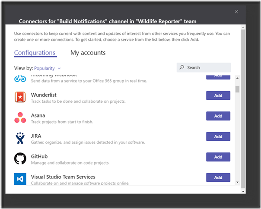Image resolution: width=261 pixels, height=209 pixels.
Task: Click the scroll down arrow of connector list
Action: coord(237,182)
